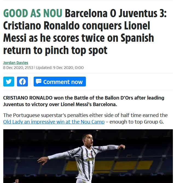177x183 pixels.
Task: Click the headline line "return to pinch top spot"
Action: tap(55, 50)
